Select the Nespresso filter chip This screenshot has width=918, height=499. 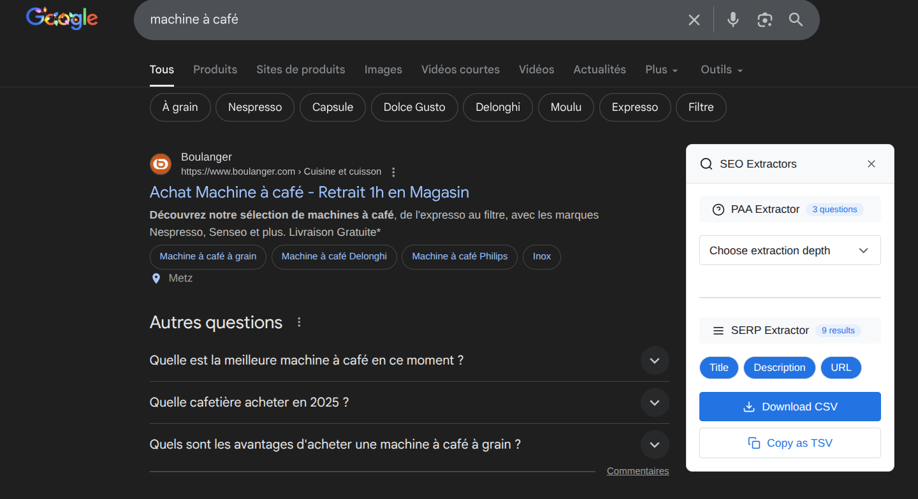(x=254, y=107)
